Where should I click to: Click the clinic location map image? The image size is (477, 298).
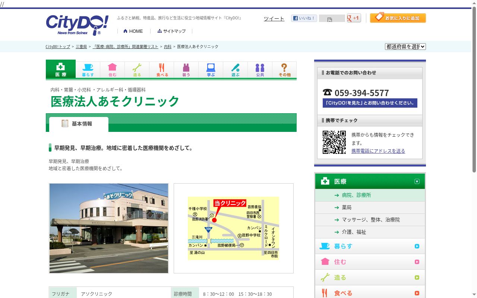pos(233,228)
